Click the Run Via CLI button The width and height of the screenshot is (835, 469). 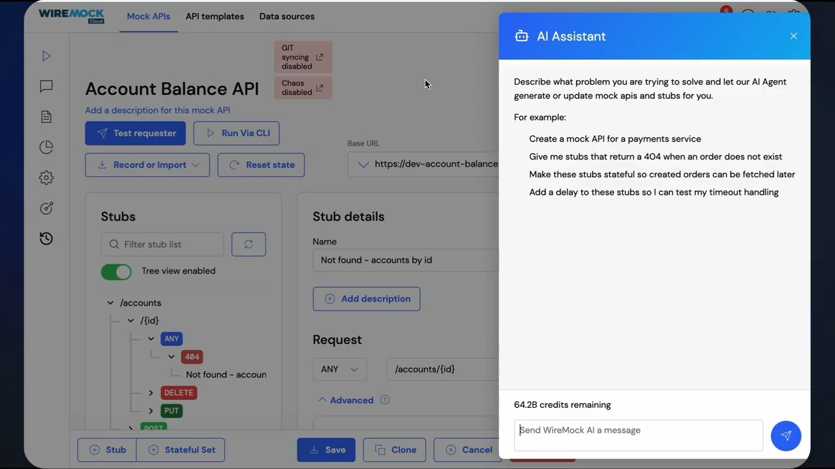[237, 133]
